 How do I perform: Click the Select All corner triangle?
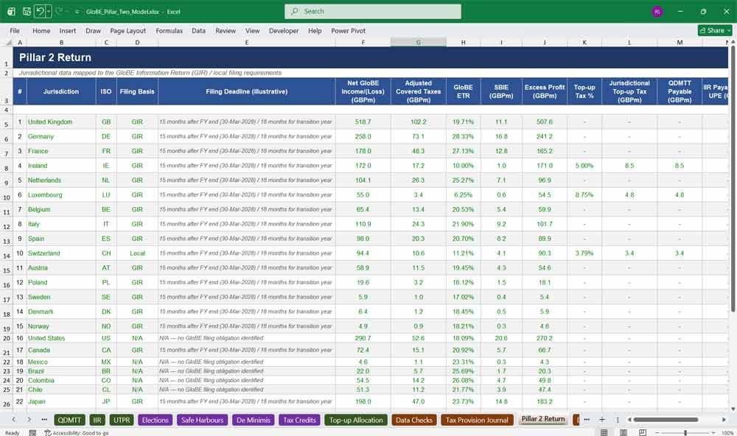click(8, 42)
